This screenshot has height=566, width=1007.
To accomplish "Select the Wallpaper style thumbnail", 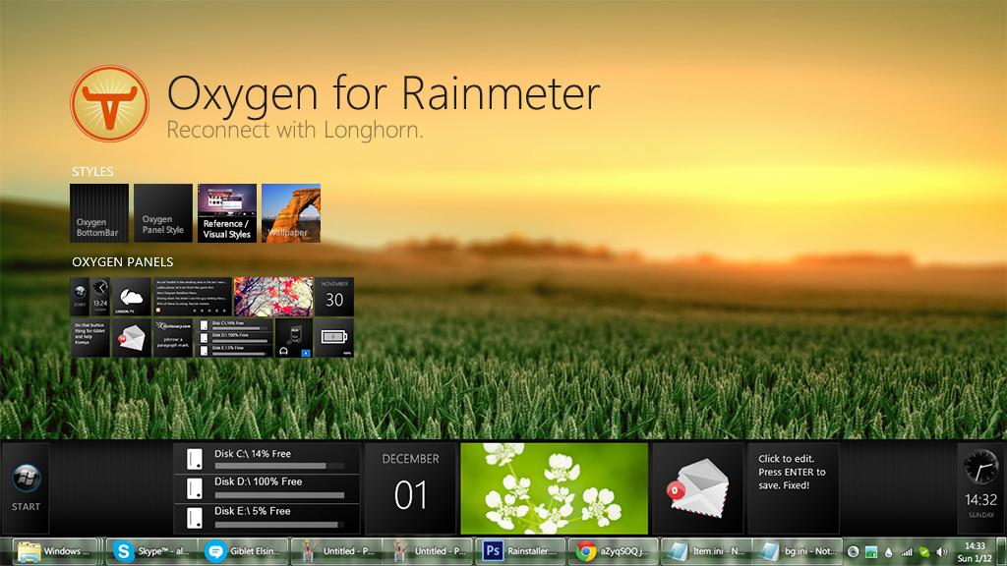I will coord(290,213).
